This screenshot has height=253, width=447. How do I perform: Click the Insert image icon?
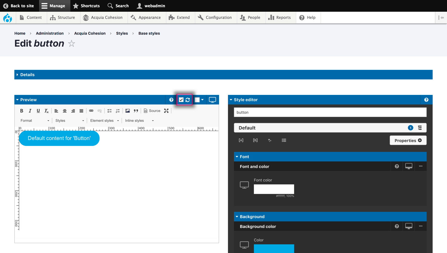click(128, 111)
